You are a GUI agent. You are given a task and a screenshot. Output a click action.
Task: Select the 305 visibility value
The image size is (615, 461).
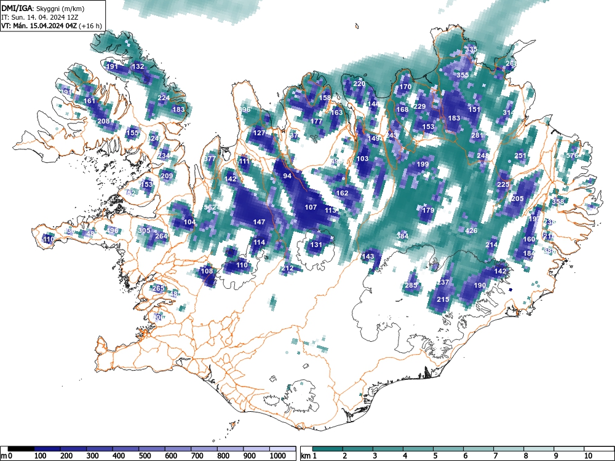tap(145, 230)
